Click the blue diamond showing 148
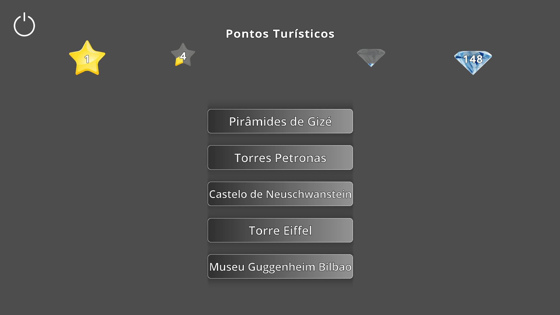560x315 pixels. pos(473,62)
